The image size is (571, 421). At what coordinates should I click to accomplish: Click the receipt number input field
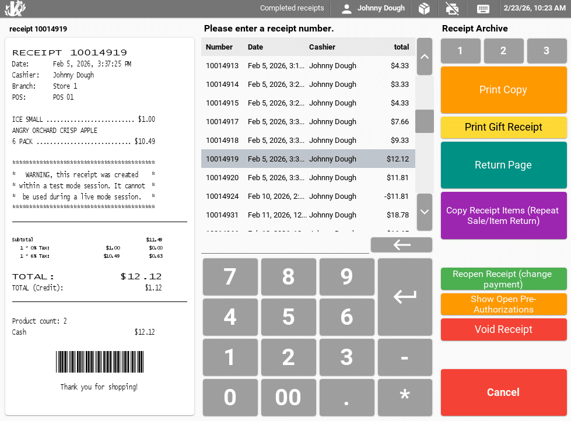click(285, 245)
